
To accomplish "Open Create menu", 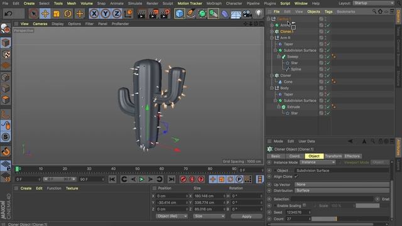I will tap(29, 3).
